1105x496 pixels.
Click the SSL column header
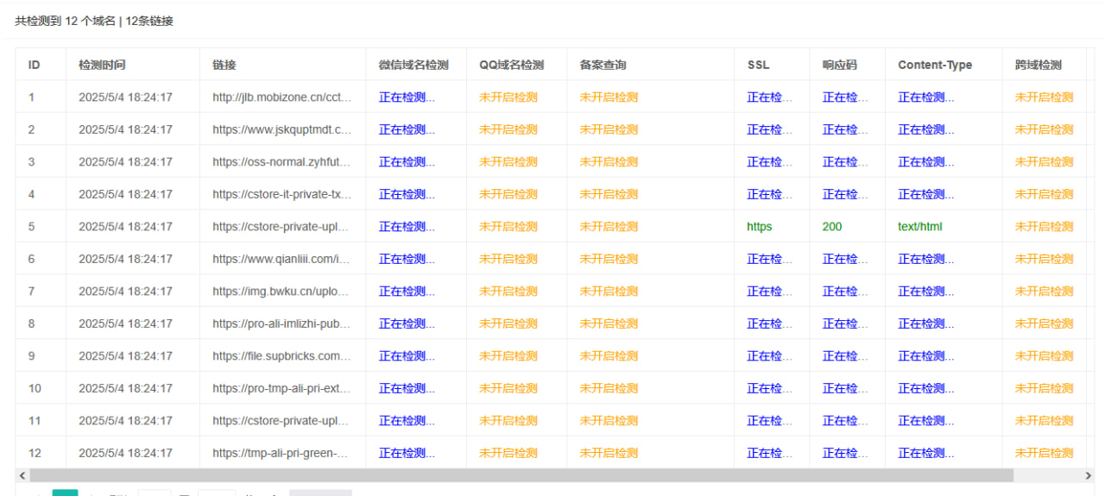pos(758,65)
